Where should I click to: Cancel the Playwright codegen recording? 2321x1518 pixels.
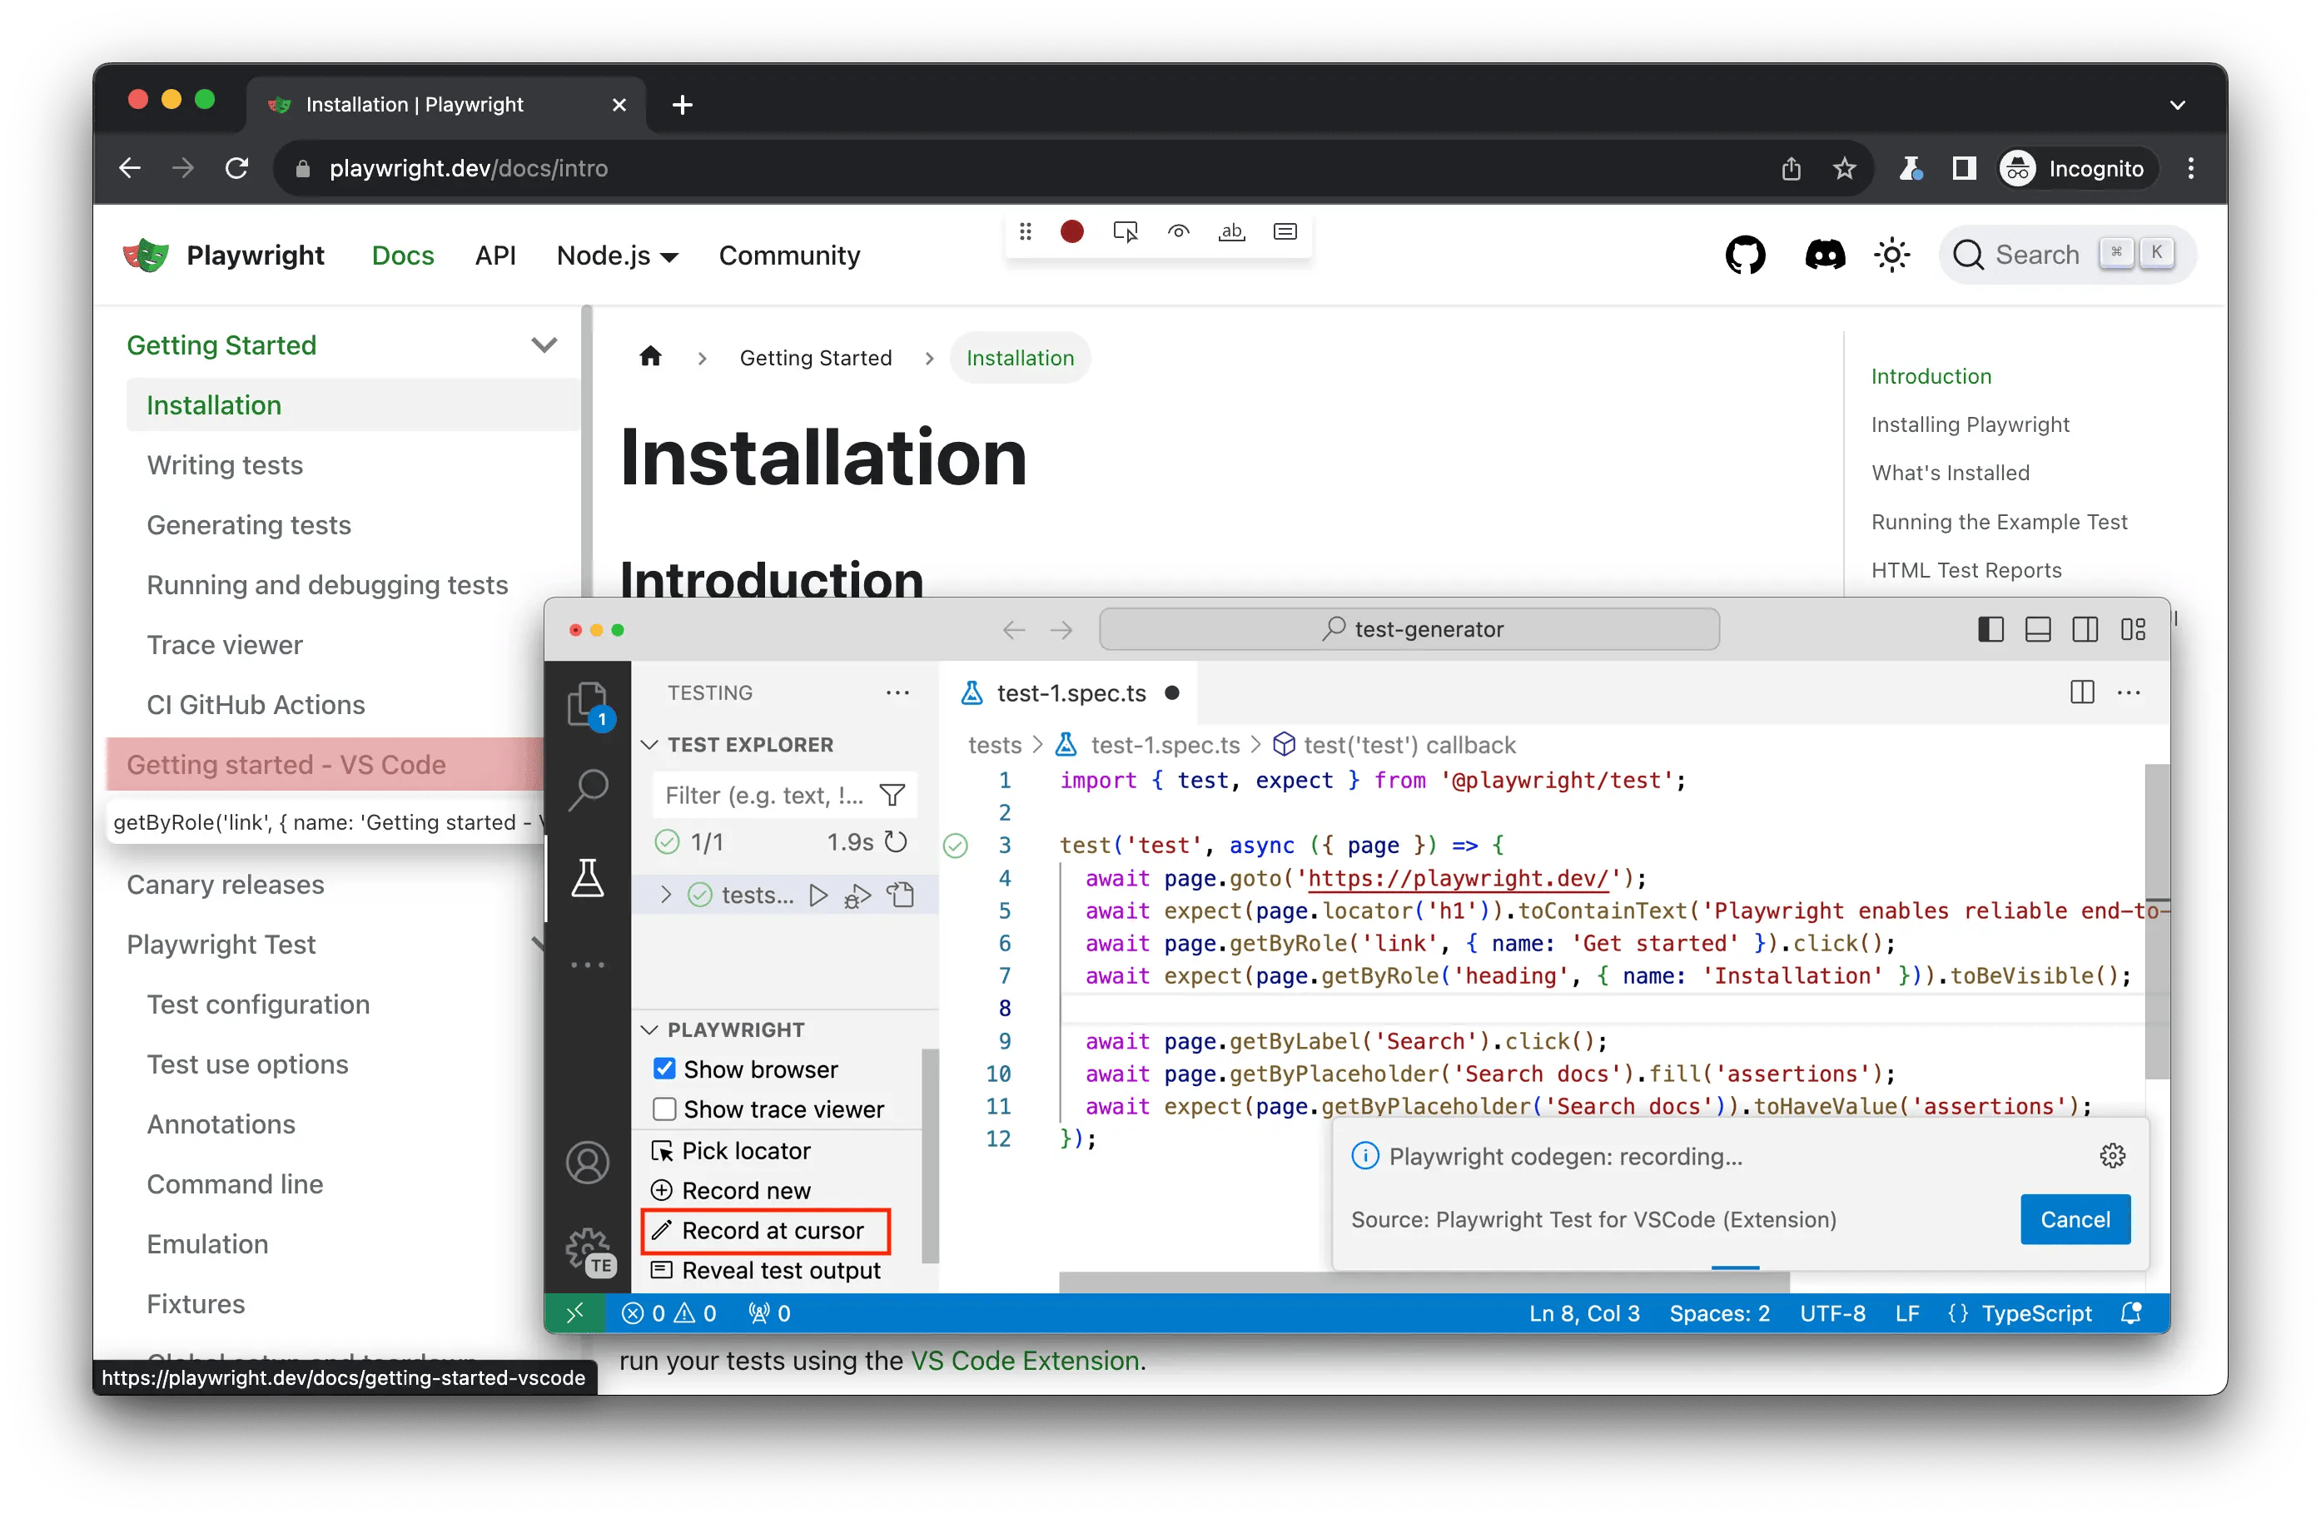2075,1218
